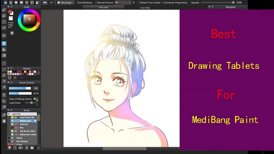Enable Round Corners for the rectangle
This screenshot has width=274, height=154.
pyautogui.click(x=97, y=2)
